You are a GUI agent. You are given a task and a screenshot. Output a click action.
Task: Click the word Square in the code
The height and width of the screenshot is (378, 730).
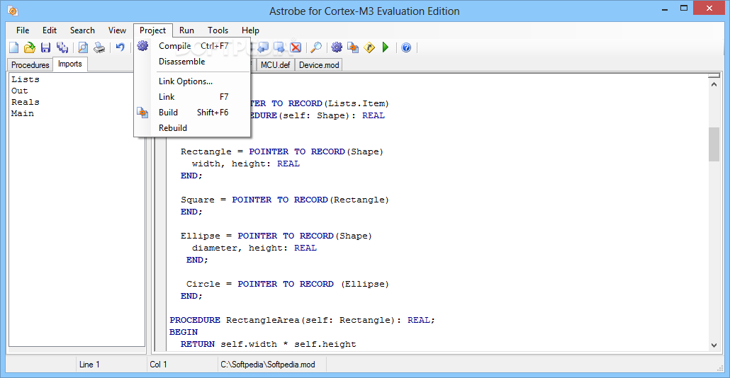[x=198, y=200]
